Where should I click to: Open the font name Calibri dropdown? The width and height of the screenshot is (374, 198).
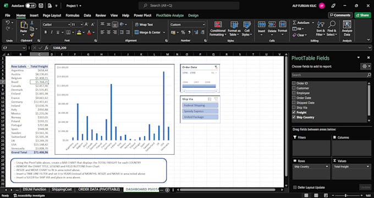69,25
